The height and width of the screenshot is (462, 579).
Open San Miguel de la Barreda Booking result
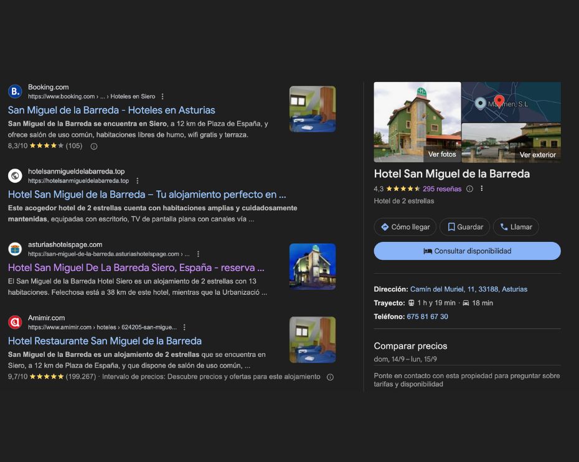click(x=111, y=110)
